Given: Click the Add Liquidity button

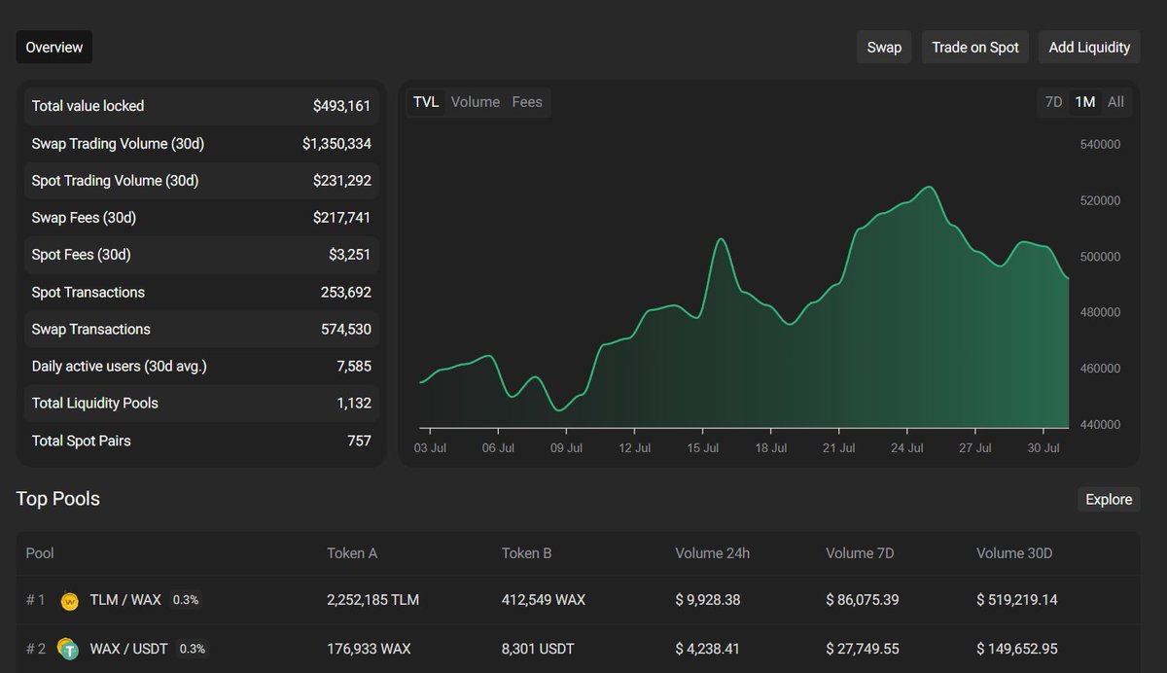Looking at the screenshot, I should pyautogui.click(x=1089, y=47).
